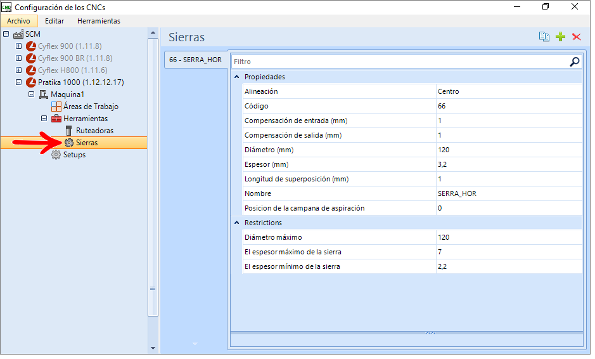This screenshot has width=595, height=359.
Task: Open the Herramientas menu
Action: click(99, 21)
